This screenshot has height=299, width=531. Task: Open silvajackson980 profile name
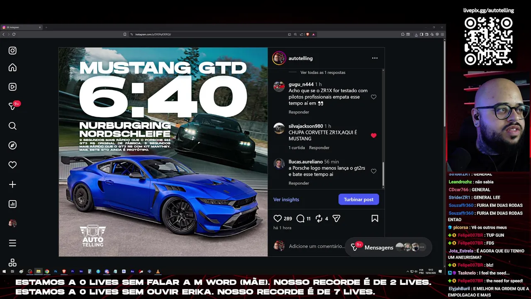(306, 126)
